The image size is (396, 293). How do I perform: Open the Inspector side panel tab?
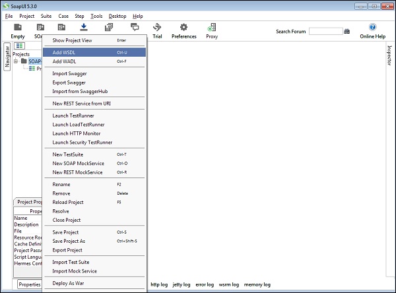tap(388, 55)
